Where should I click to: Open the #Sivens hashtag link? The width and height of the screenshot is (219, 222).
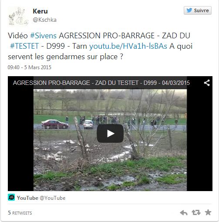[x=43, y=36]
